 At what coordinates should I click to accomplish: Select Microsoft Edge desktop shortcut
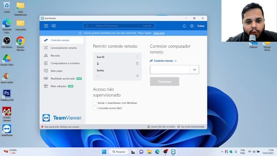click(7, 26)
